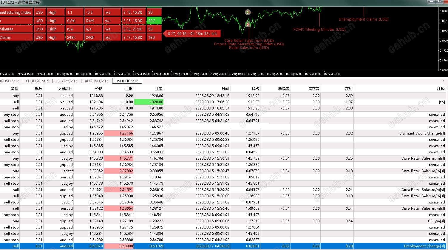
Task: Click the 2.02 profit value
Action: (x=349, y=133)
